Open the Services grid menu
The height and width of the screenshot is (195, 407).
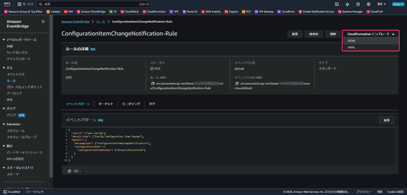25,4
